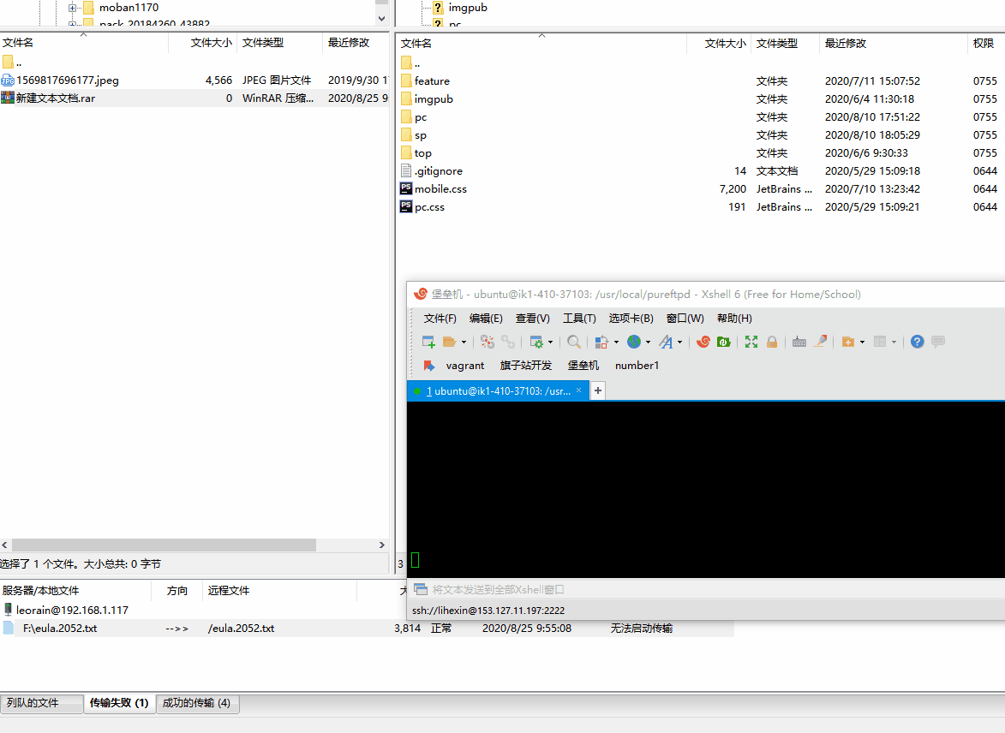Click the number1 quick-link session
1005x733 pixels.
point(637,366)
